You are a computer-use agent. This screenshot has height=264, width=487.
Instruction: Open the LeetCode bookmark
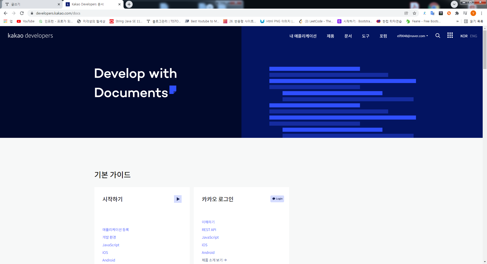316,21
